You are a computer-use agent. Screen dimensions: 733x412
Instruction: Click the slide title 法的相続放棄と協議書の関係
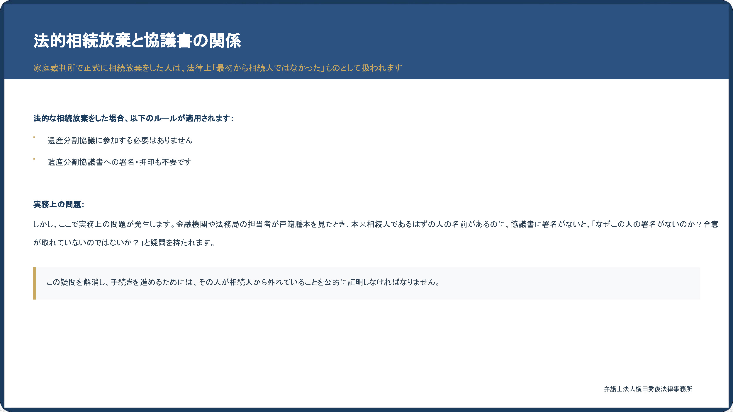coord(137,40)
